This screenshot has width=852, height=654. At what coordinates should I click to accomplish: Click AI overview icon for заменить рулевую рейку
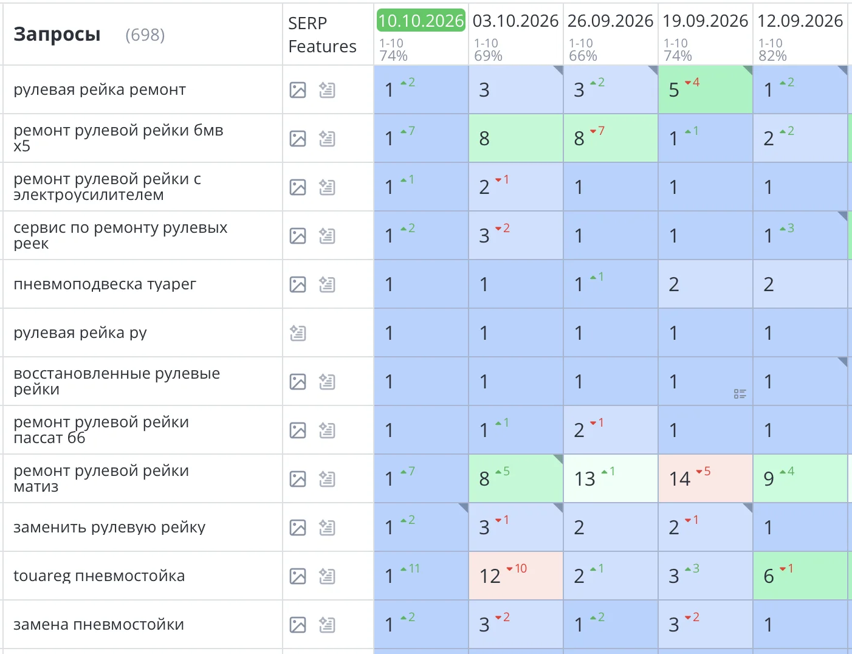click(327, 528)
